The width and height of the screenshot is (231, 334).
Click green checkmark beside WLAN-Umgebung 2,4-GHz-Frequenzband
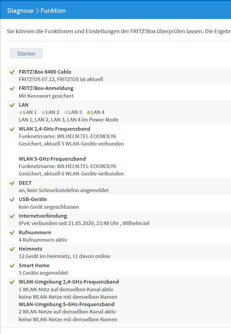(12, 282)
